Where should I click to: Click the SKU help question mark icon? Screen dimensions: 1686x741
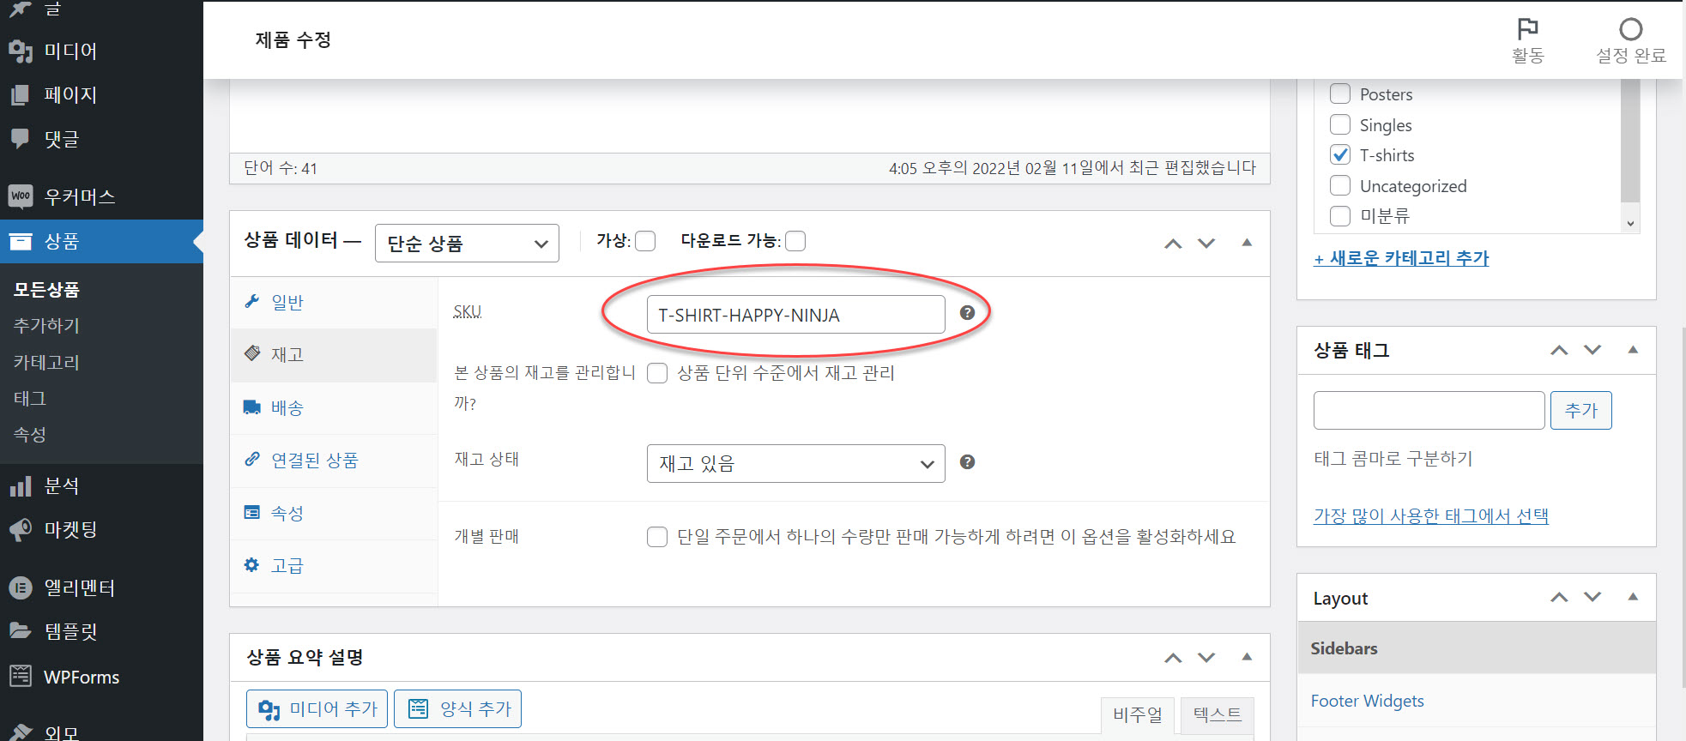pyautogui.click(x=967, y=313)
